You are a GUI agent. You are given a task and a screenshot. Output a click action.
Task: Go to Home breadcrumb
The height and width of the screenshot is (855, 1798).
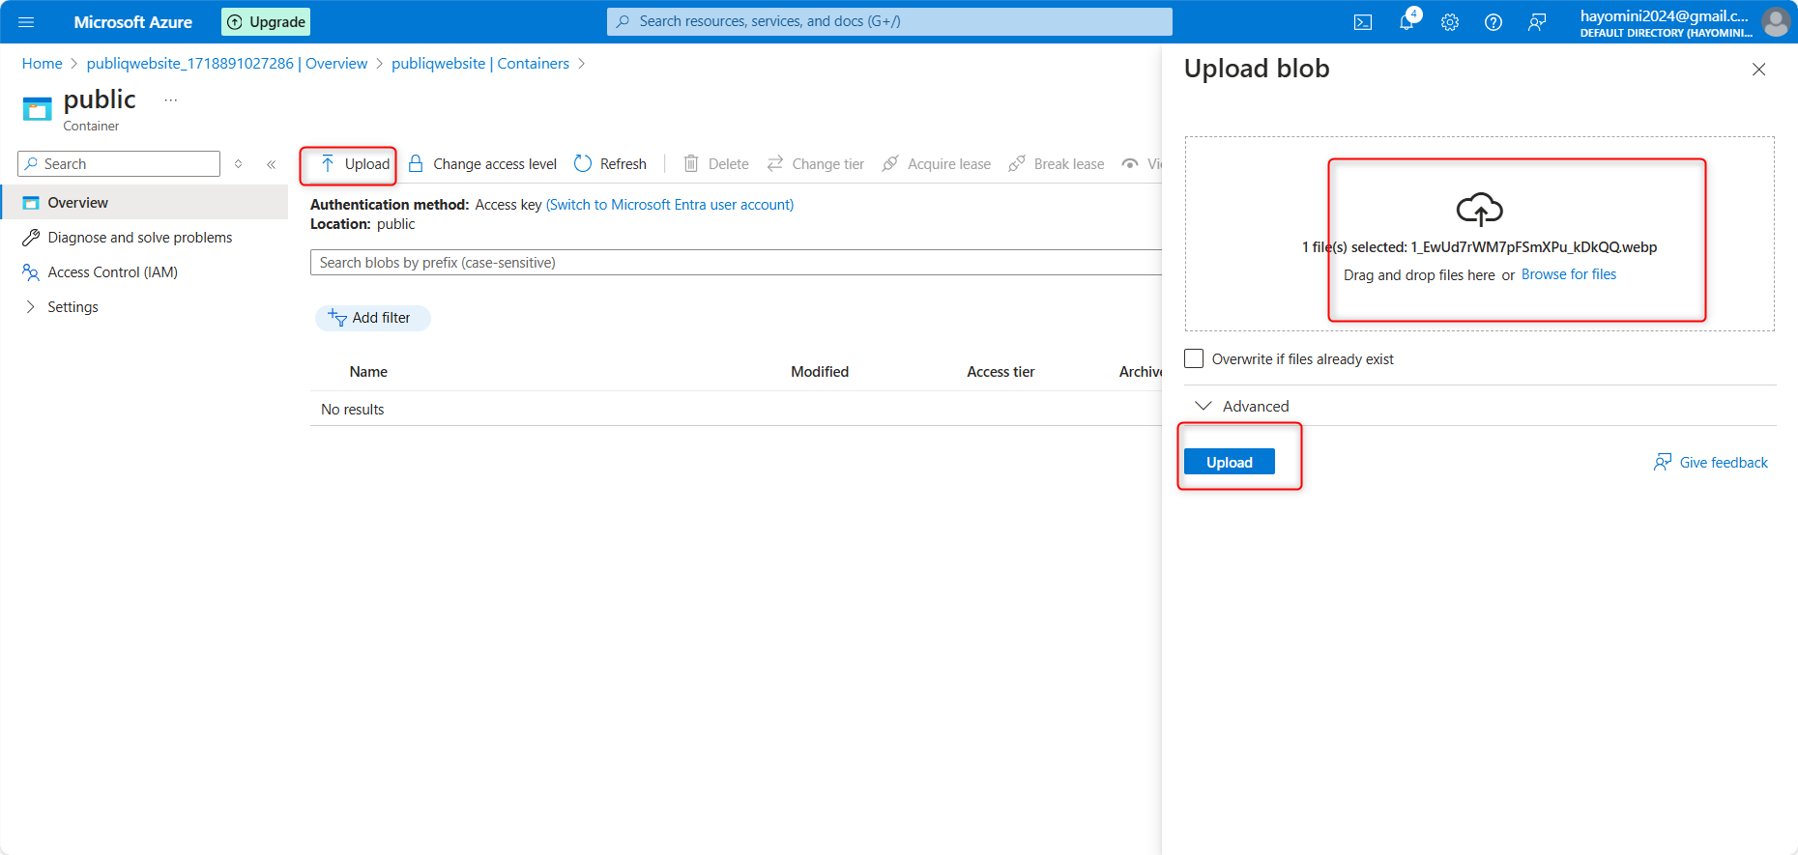pos(42,64)
